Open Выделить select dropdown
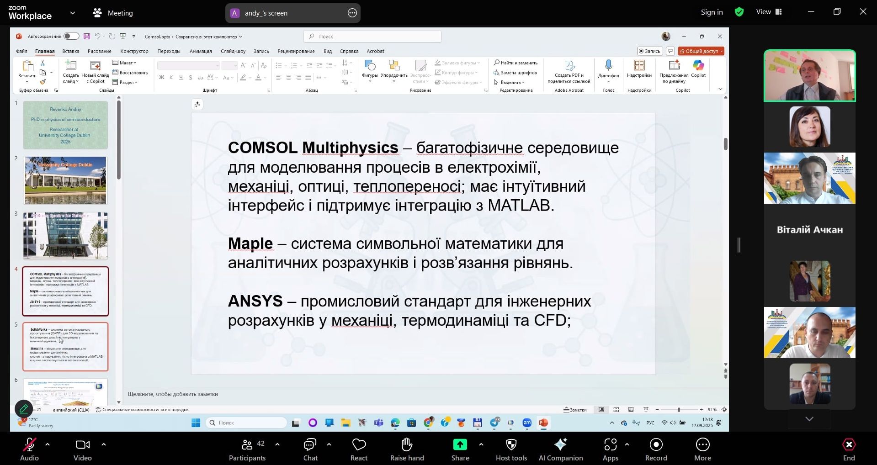Image resolution: width=877 pixels, height=465 pixels. coord(509,82)
